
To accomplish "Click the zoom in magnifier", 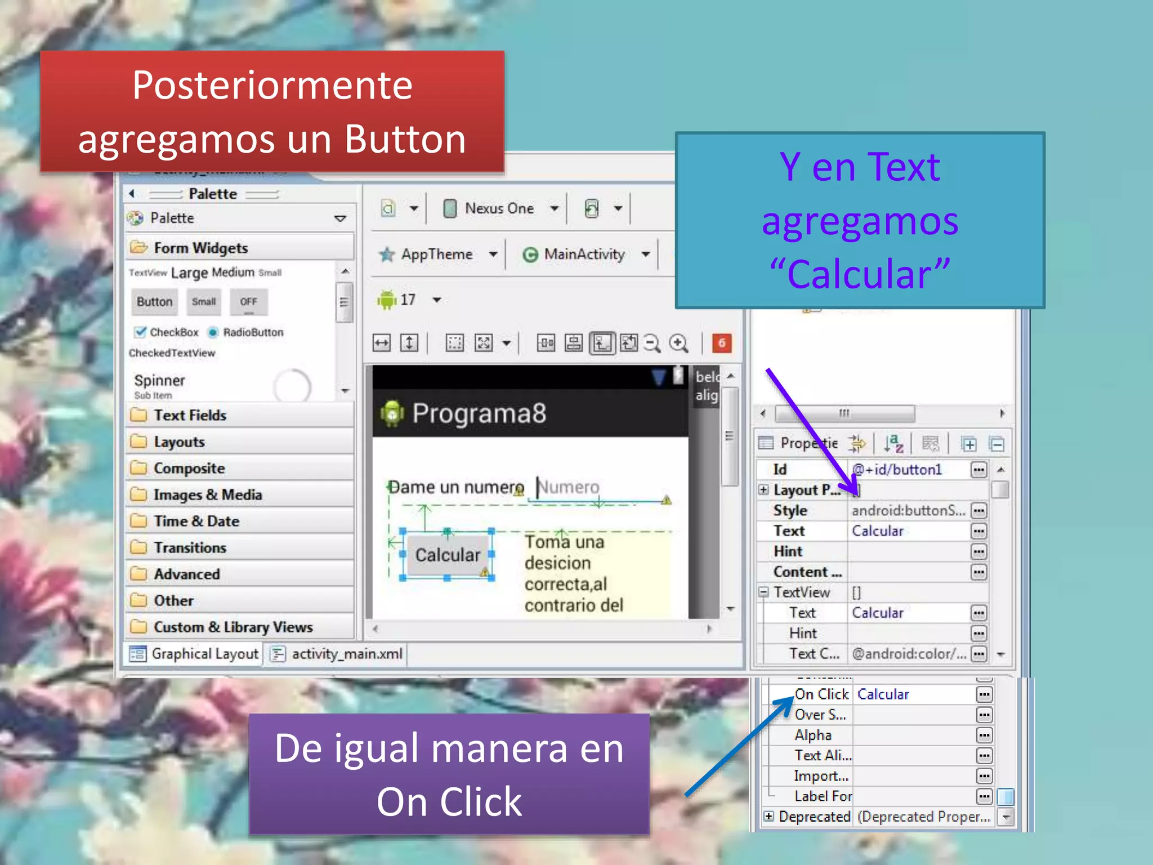I will (x=679, y=342).
